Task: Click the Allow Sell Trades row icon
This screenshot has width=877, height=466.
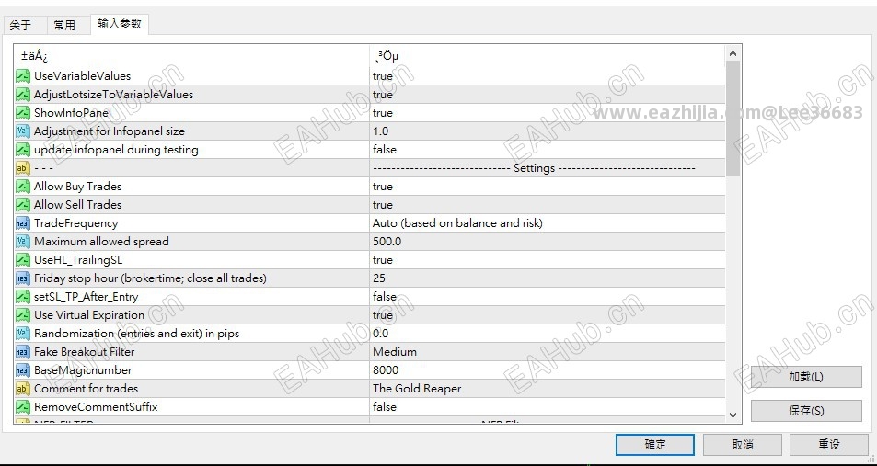Action: pyautogui.click(x=23, y=204)
